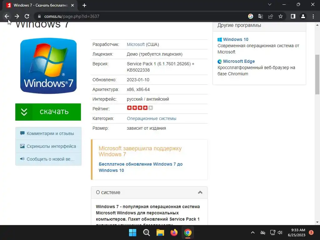Go back using the browser back arrow
320x240 pixels.
pos(7,16)
